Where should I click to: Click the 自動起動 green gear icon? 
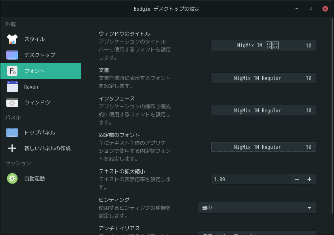pyautogui.click(x=12, y=178)
